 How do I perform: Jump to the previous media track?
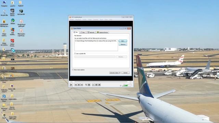tap(76, 85)
